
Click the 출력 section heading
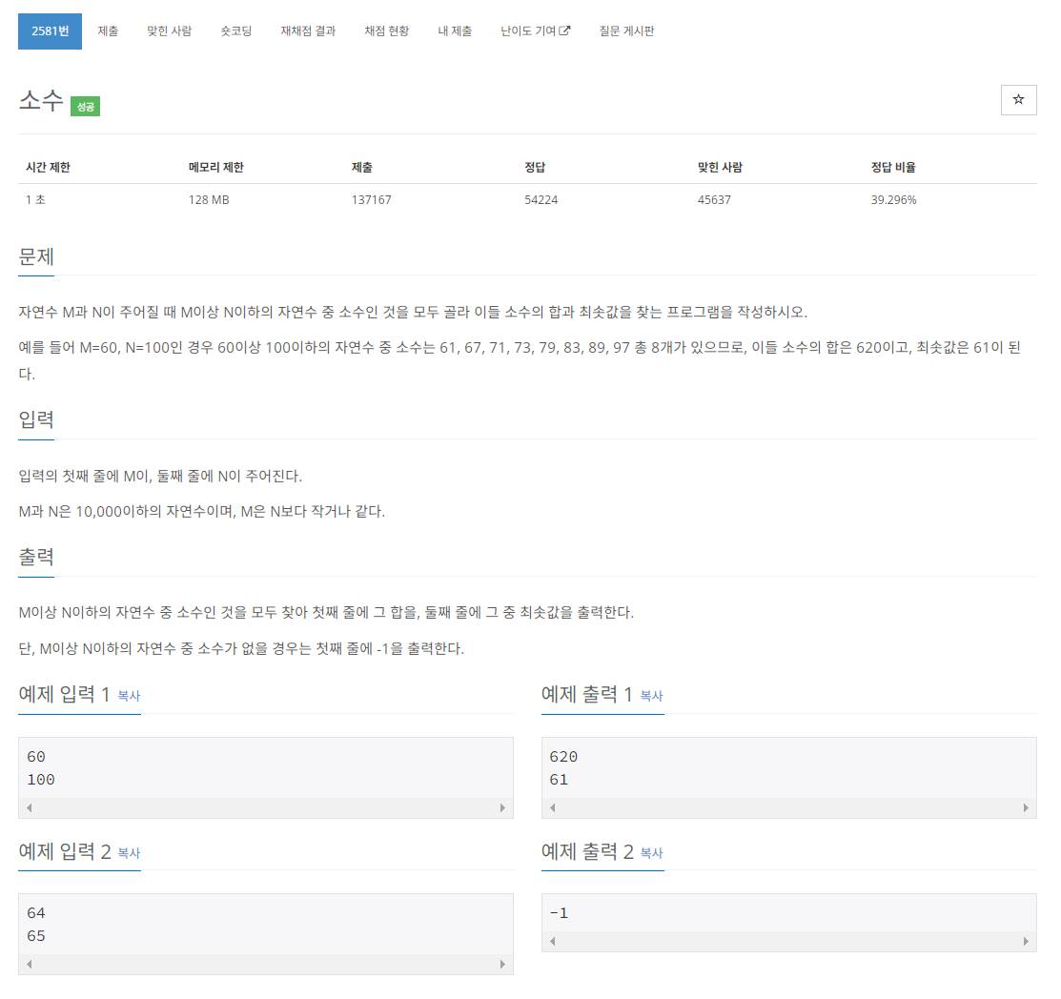pos(36,557)
